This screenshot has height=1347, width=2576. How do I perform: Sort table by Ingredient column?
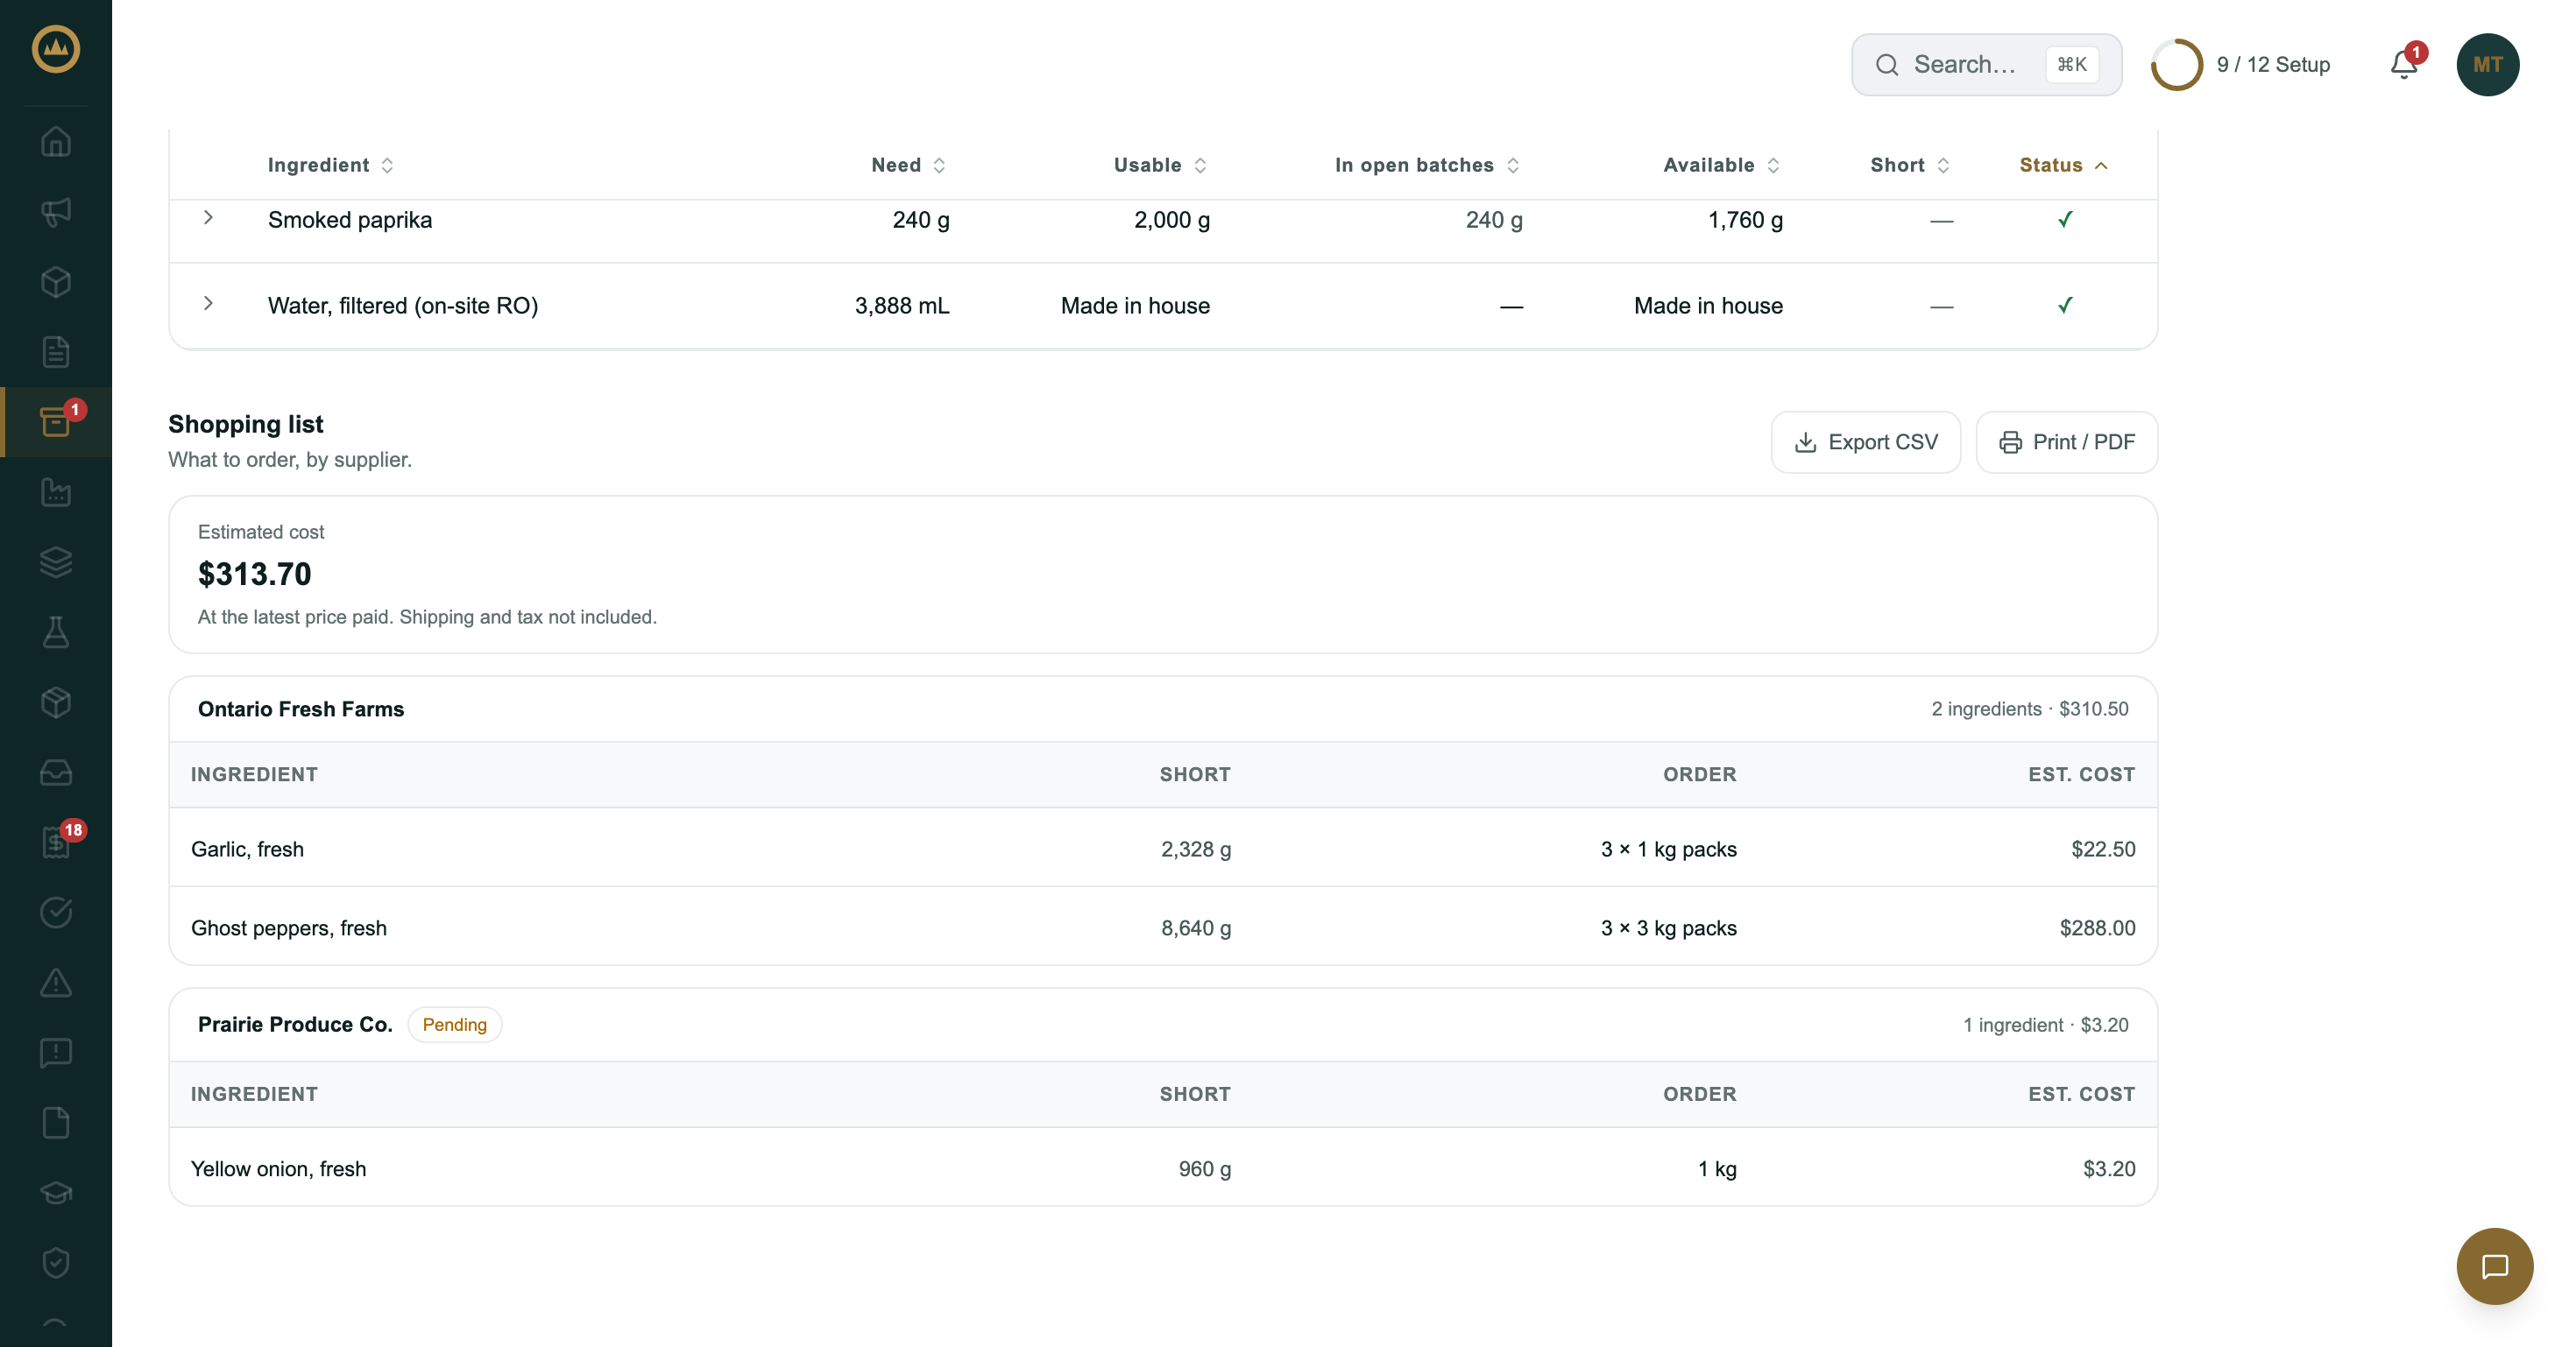(x=330, y=165)
